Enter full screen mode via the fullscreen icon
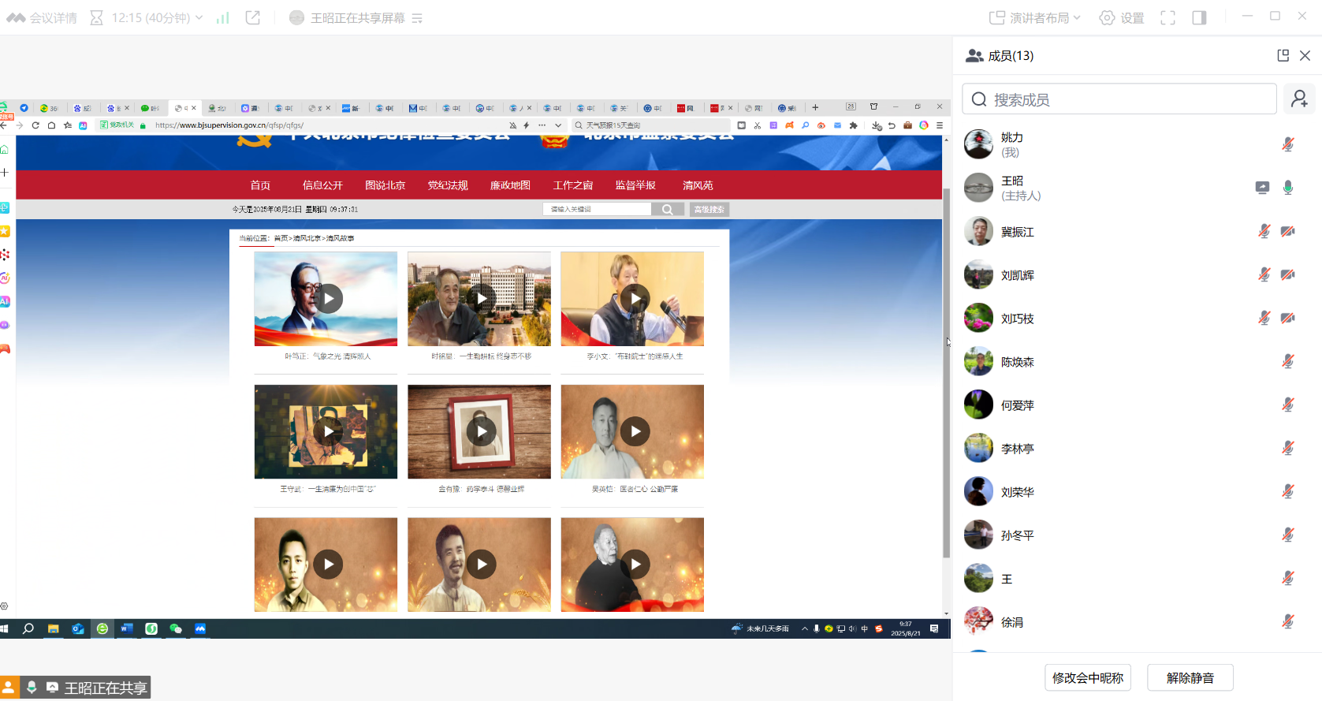This screenshot has width=1322, height=701. [x=1167, y=17]
